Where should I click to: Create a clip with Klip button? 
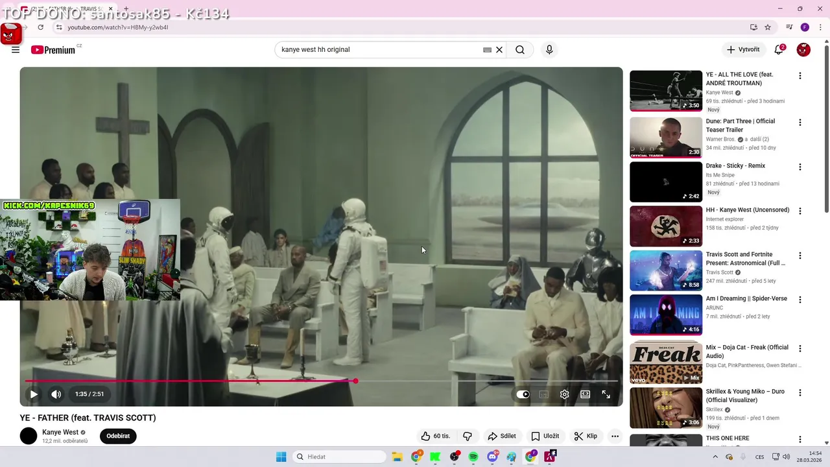click(x=586, y=437)
